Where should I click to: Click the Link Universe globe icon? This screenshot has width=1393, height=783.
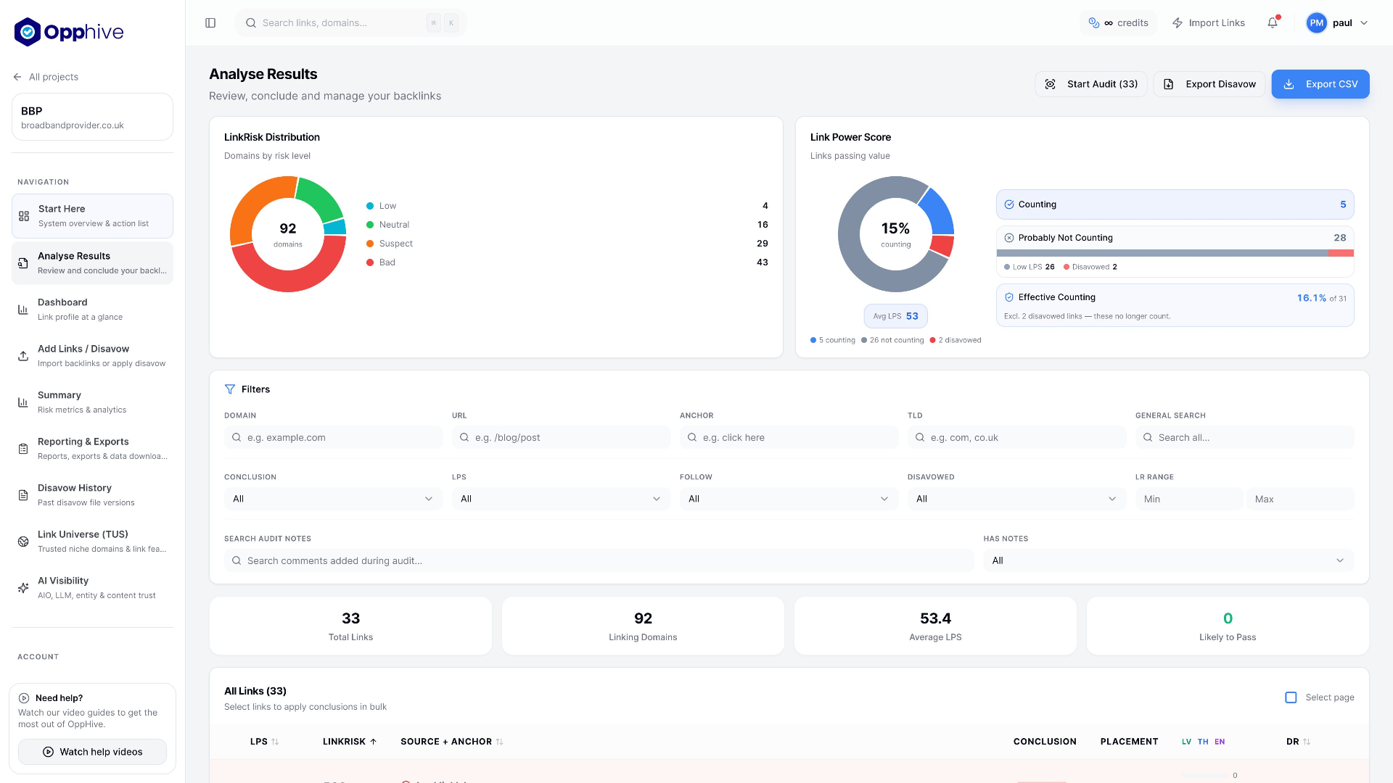pyautogui.click(x=23, y=542)
